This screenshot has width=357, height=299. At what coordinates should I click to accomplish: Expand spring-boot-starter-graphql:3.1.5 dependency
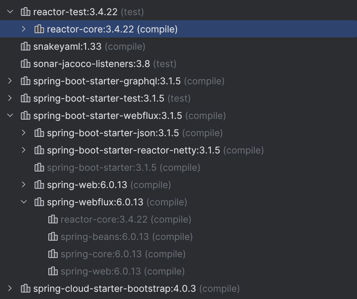(x=10, y=81)
